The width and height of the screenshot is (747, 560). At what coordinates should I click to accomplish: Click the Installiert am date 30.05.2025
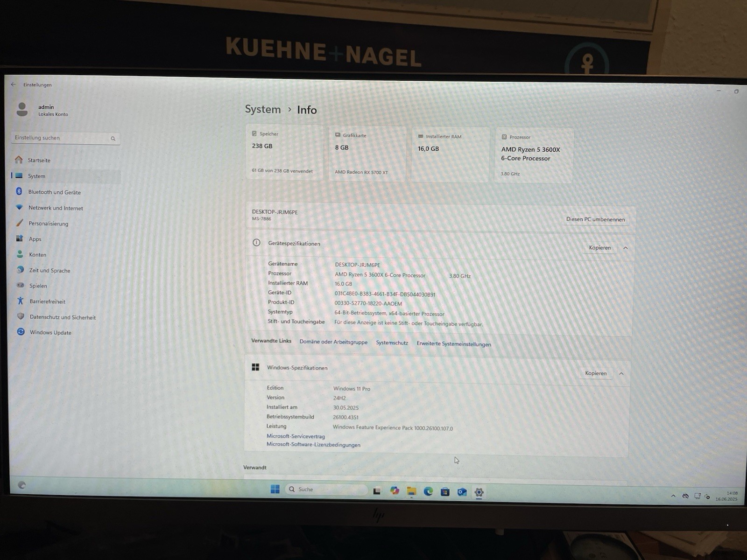pos(345,407)
